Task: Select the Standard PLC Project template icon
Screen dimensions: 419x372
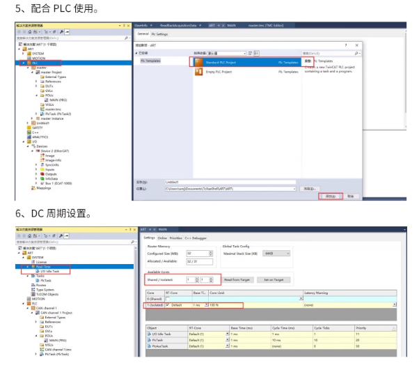Action: coord(198,62)
